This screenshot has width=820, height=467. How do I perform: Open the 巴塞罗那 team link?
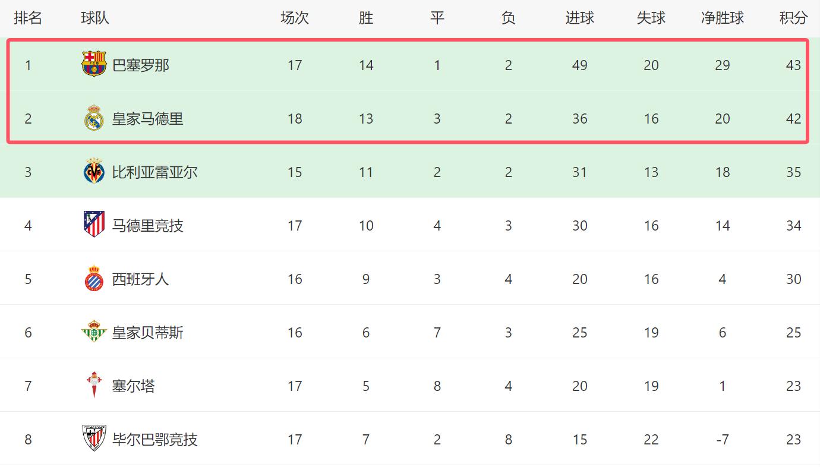(141, 65)
